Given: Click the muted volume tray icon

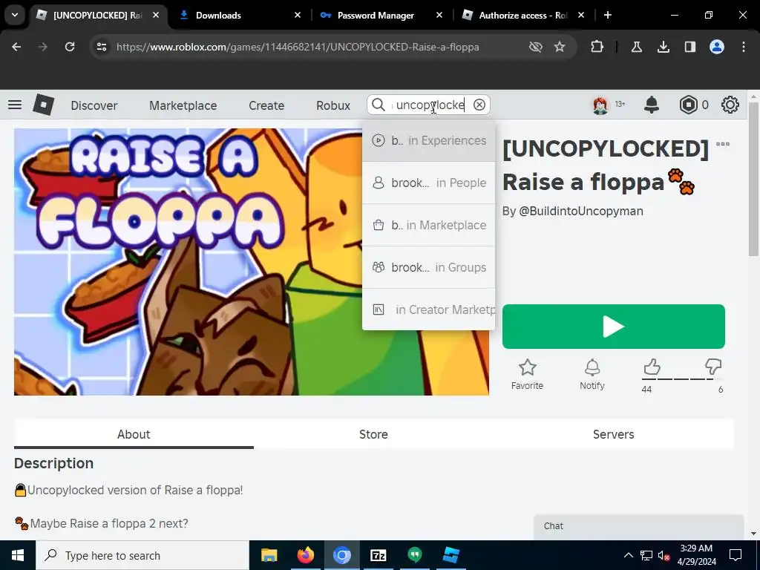Looking at the screenshot, I should (x=664, y=555).
